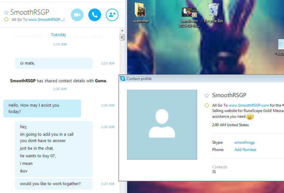The image size is (284, 193).
Task: Start a voice call with SmoothRSGP
Action: point(95,15)
